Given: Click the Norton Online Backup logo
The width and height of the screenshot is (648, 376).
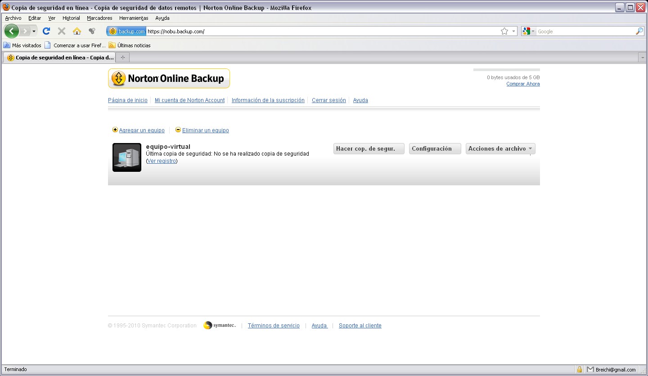Looking at the screenshot, I should 169,78.
